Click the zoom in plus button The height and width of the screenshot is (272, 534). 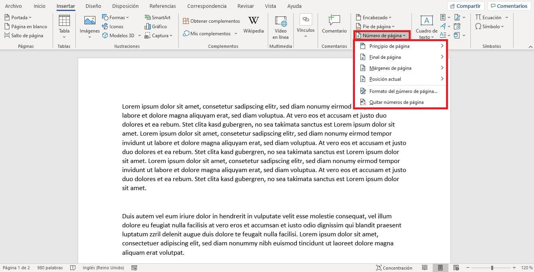click(514, 268)
